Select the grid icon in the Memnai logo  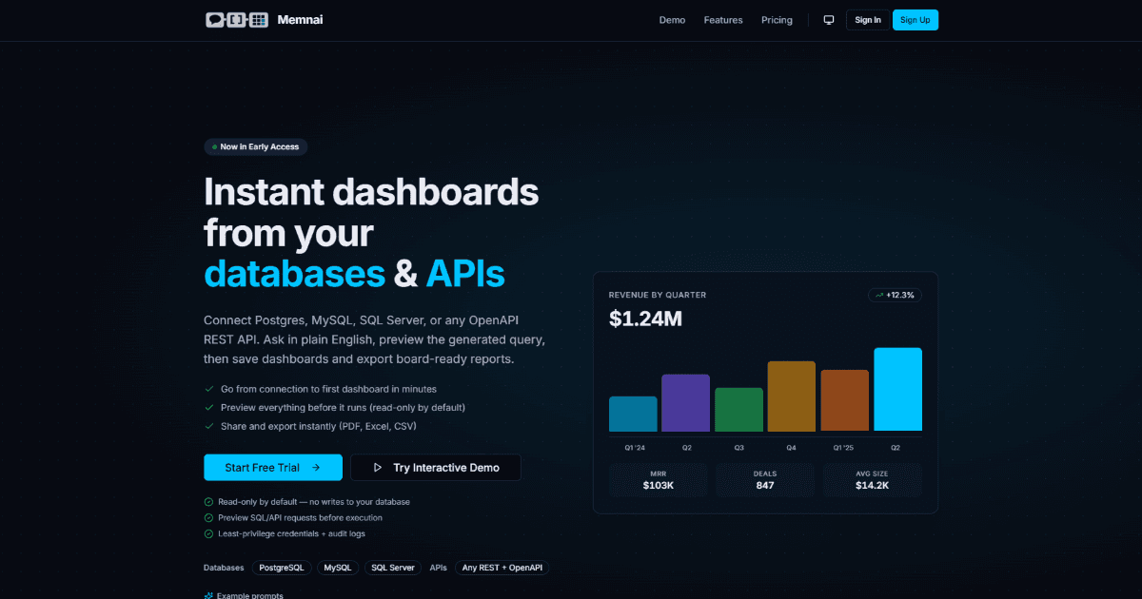[x=260, y=18]
